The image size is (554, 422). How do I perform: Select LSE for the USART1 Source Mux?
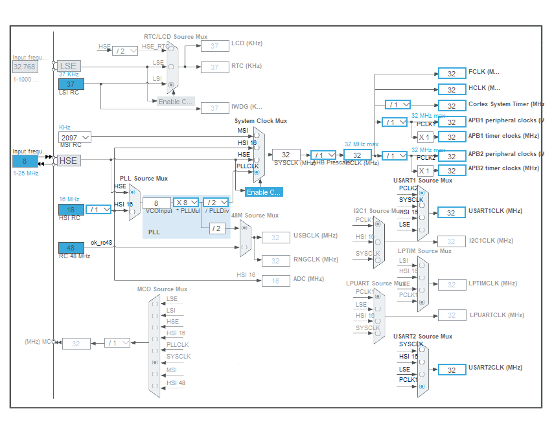point(422,230)
